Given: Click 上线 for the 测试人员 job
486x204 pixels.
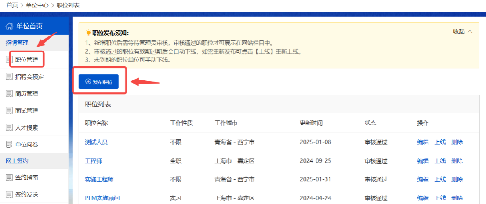Looking at the screenshot, I should 440,142.
